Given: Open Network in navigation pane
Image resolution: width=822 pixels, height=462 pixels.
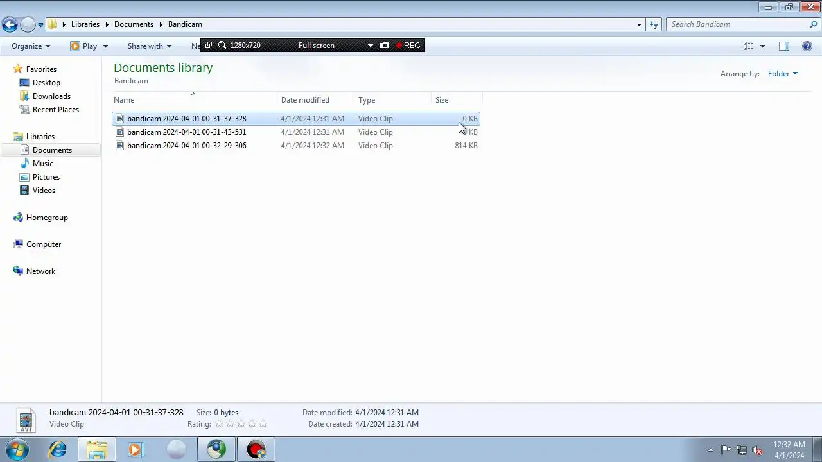Looking at the screenshot, I should click(x=40, y=271).
